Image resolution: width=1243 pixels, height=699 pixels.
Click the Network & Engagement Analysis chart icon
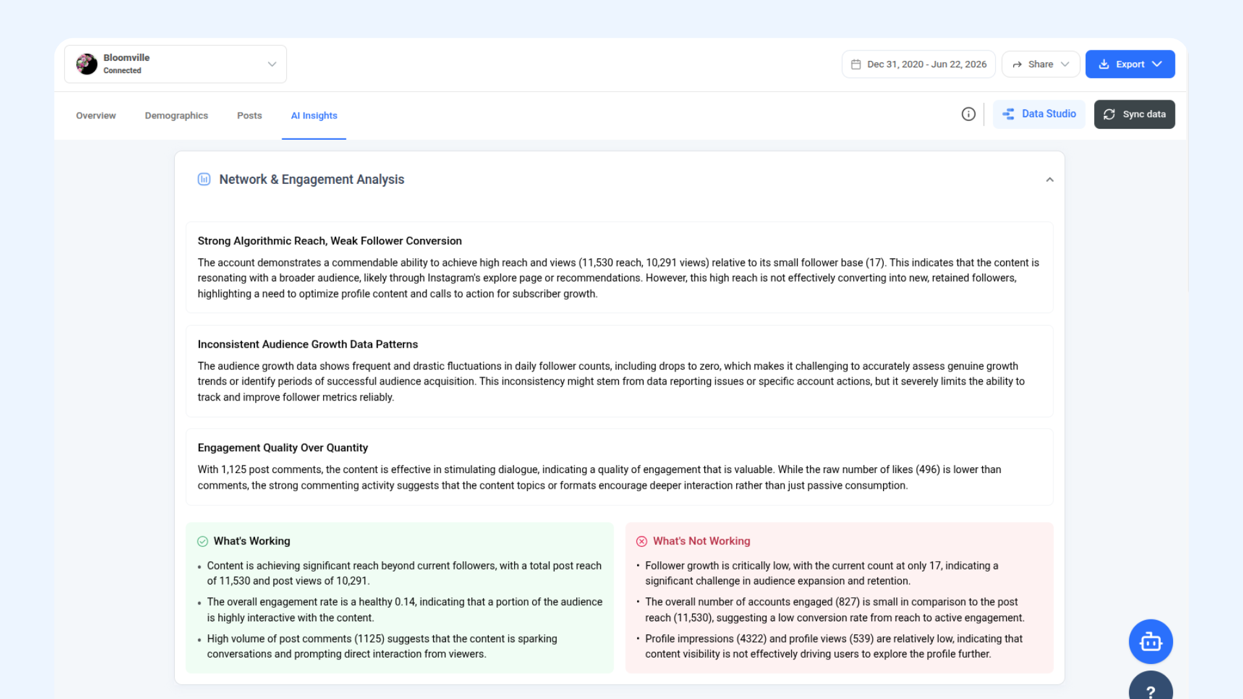pyautogui.click(x=204, y=179)
